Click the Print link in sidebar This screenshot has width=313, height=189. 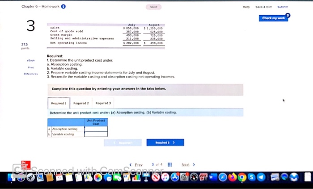pos(31,67)
